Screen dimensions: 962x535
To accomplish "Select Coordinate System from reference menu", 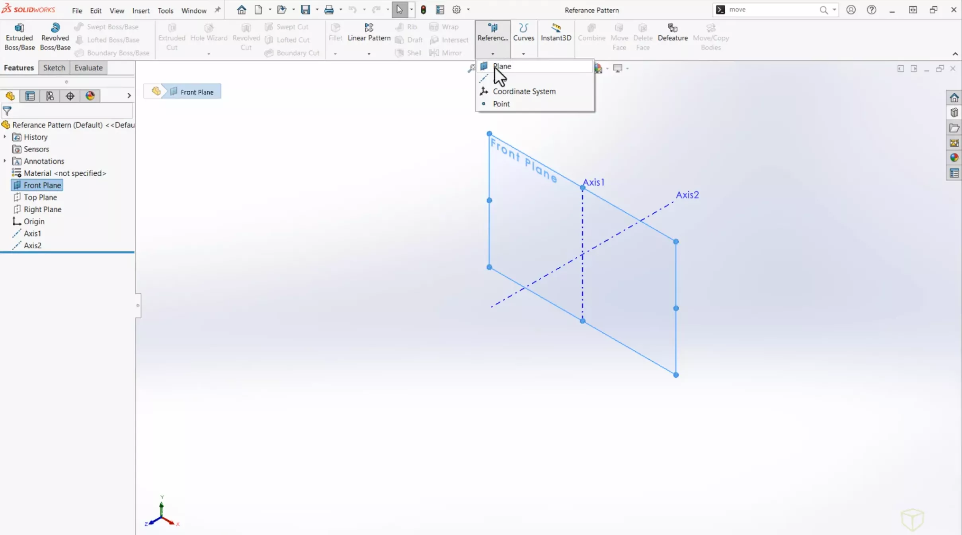I will pyautogui.click(x=524, y=91).
